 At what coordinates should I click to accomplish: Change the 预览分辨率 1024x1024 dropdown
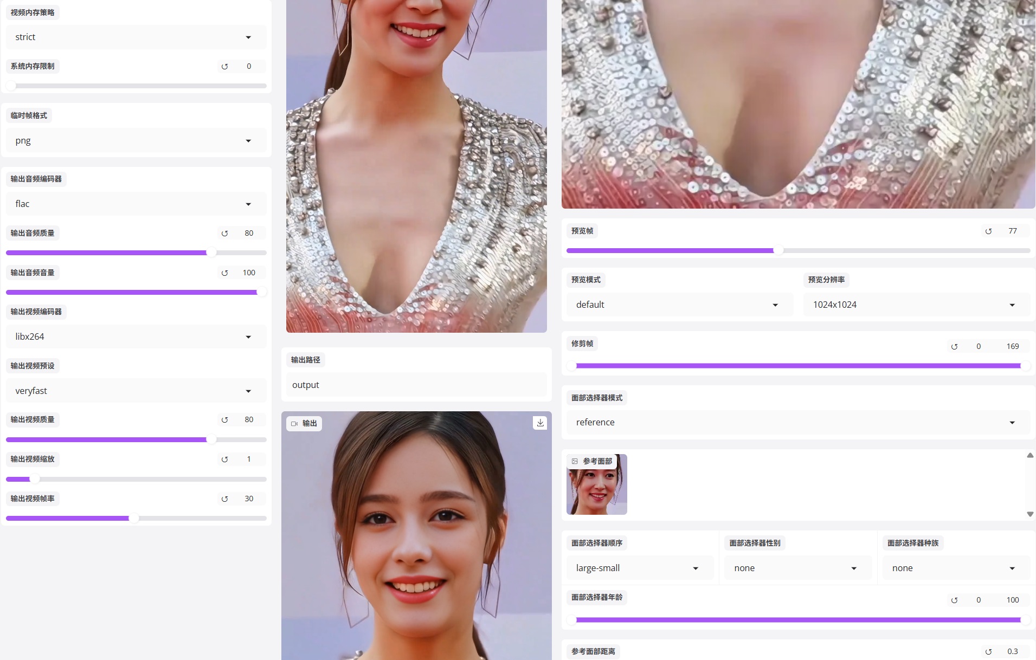pyautogui.click(x=916, y=305)
